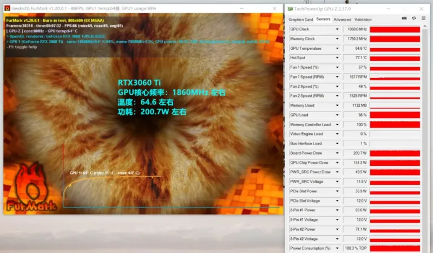Screen dimensions: 433x253
Task: Open the Video Engine Load dropdown
Action: 337,134
